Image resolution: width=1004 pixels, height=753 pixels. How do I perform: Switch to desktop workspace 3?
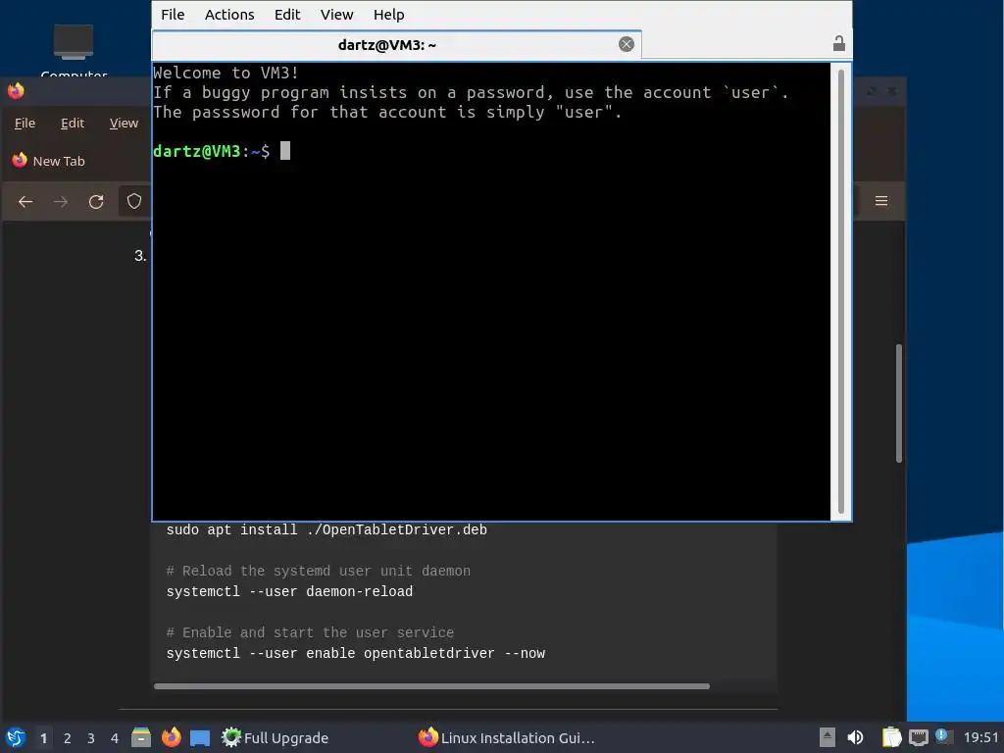[91, 738]
